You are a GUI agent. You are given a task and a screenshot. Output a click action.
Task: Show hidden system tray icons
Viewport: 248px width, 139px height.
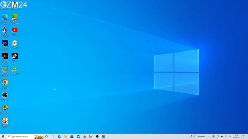tap(209, 136)
